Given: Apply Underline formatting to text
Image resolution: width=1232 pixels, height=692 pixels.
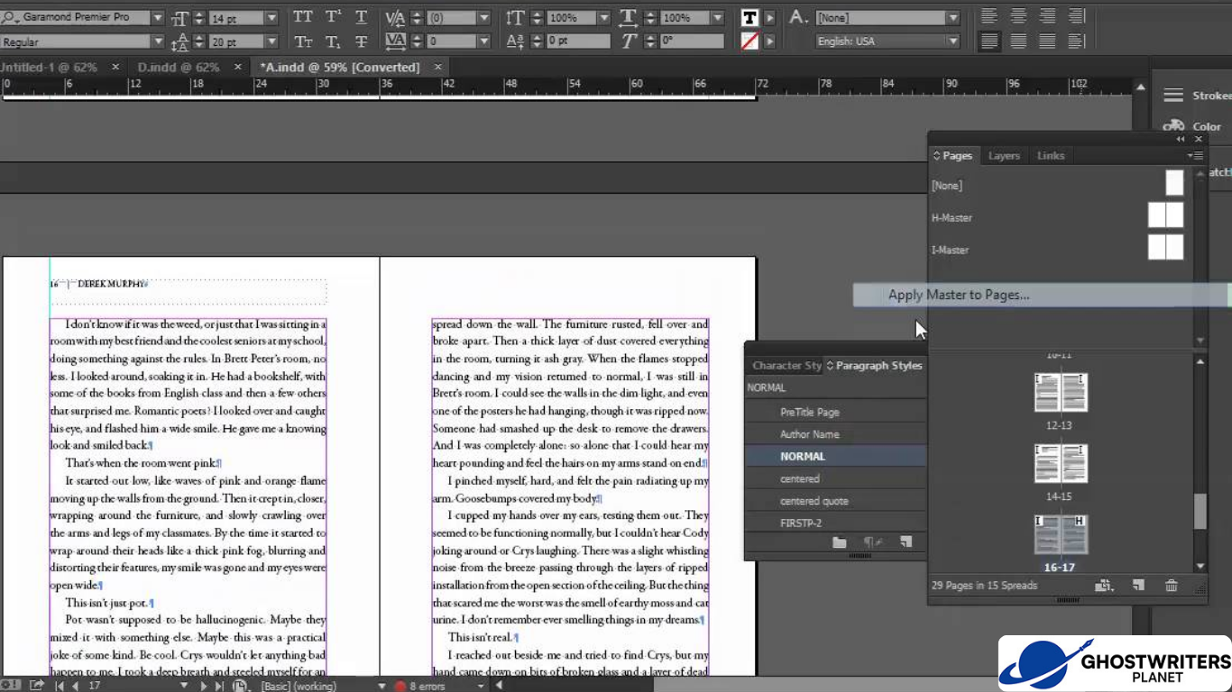Looking at the screenshot, I should (361, 16).
